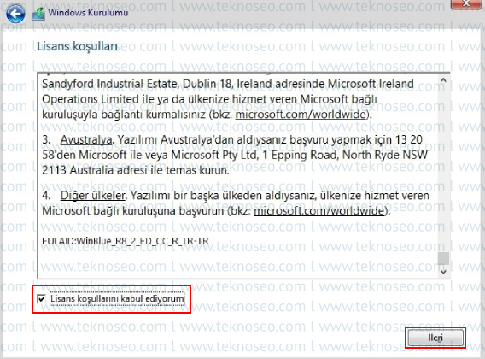The image size is (485, 359).
Task: Click the 'Windows Kurulumu' title text
Action: 88,13
